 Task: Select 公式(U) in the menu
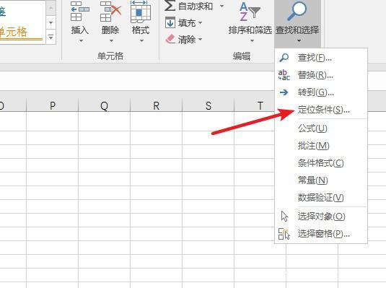pyautogui.click(x=321, y=128)
